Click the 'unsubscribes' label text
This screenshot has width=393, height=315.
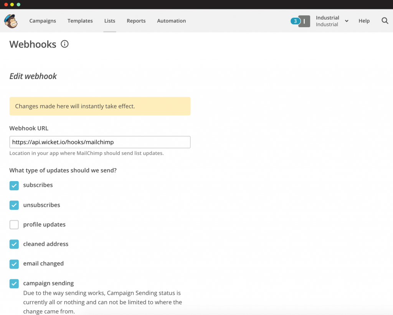pyautogui.click(x=41, y=205)
